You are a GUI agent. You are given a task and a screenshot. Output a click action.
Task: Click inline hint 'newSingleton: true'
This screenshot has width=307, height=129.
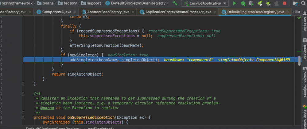[x=128, y=55]
